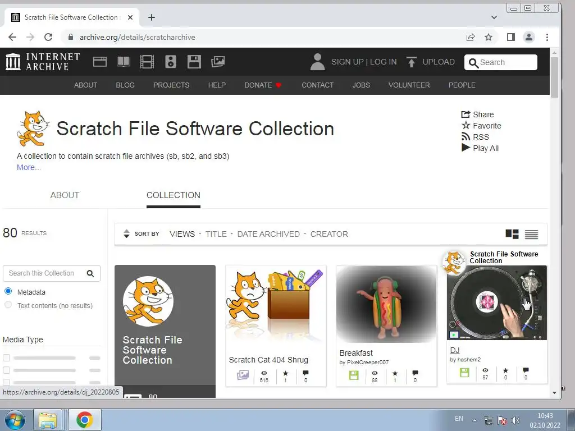
Task: Open the Video filmstrip icon
Action: click(147, 62)
